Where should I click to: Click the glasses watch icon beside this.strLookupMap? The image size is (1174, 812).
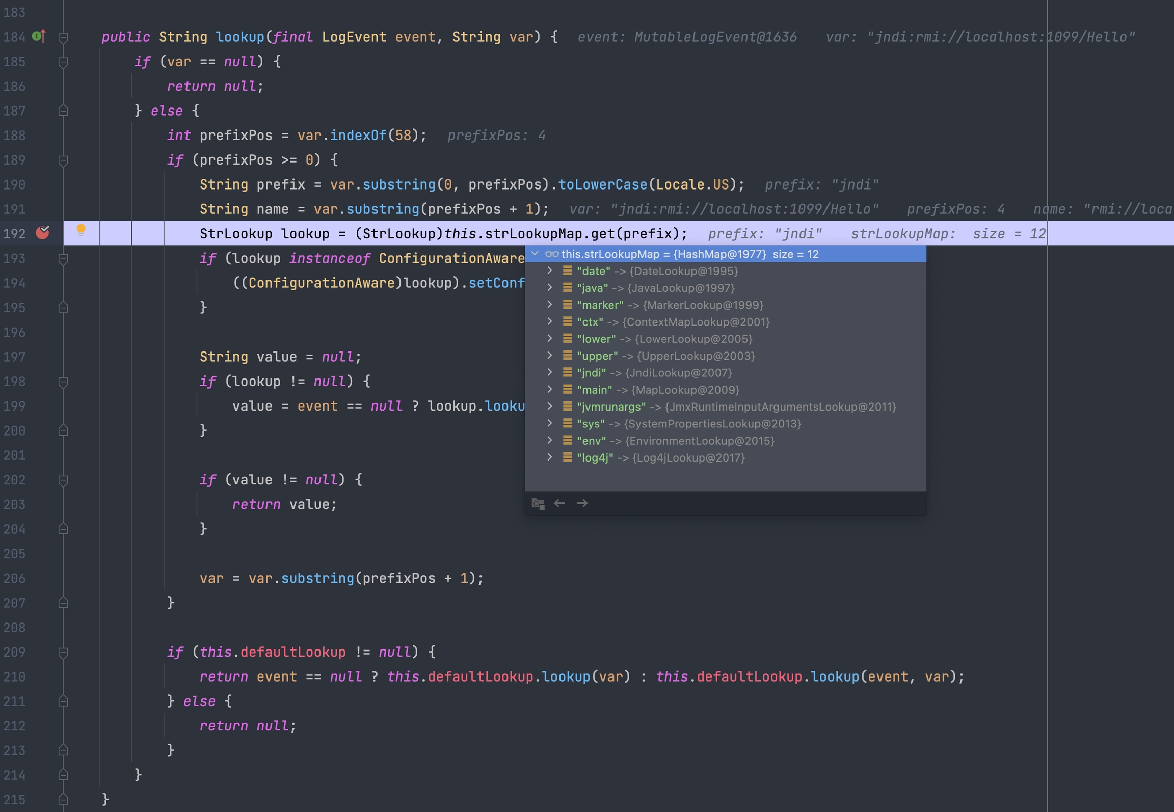[x=552, y=254]
